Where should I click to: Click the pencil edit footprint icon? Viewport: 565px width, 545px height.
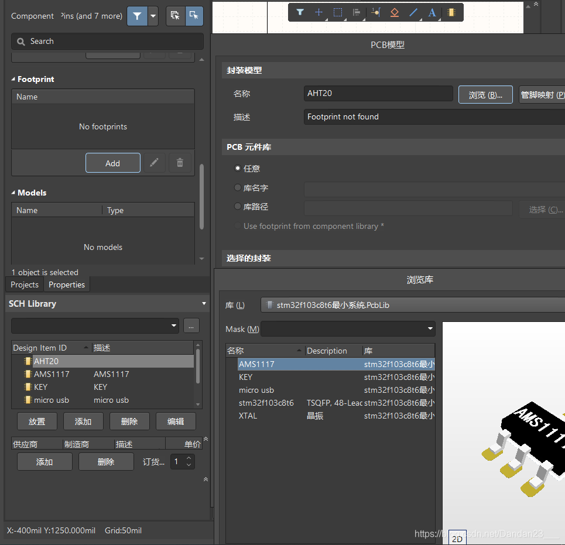(x=154, y=163)
